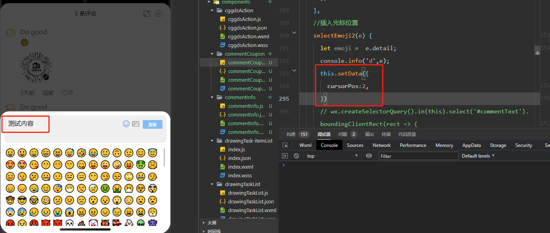Image resolution: width=550 pixels, height=233 pixels.
Task: Pick the medical mask face emoji
Action: tap(69, 188)
